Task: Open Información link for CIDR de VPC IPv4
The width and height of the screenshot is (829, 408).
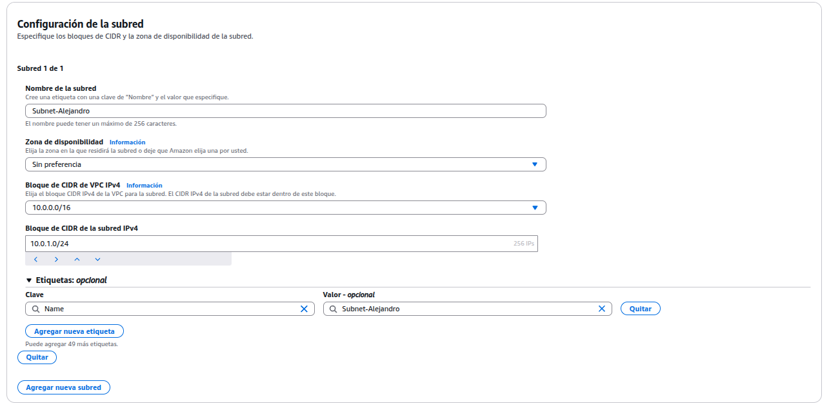Action: click(x=144, y=186)
